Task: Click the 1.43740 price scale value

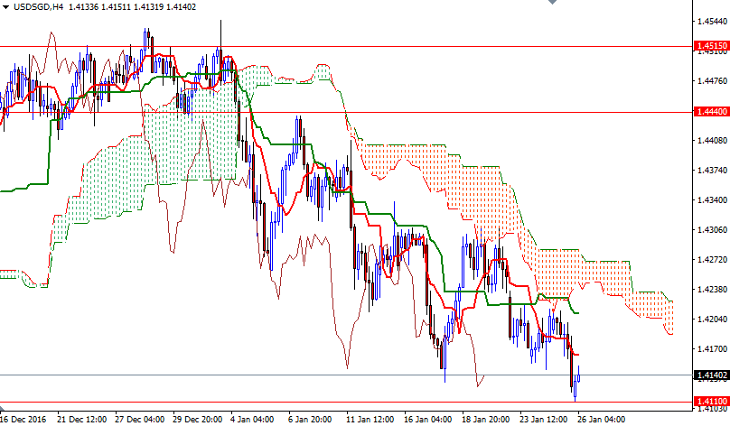Action: (712, 171)
